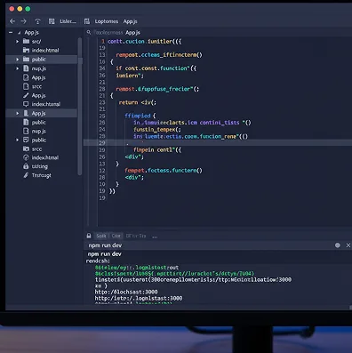352x353 pixels.
Task: Click the 'iuniern";' code line
Action: [x=130, y=76]
